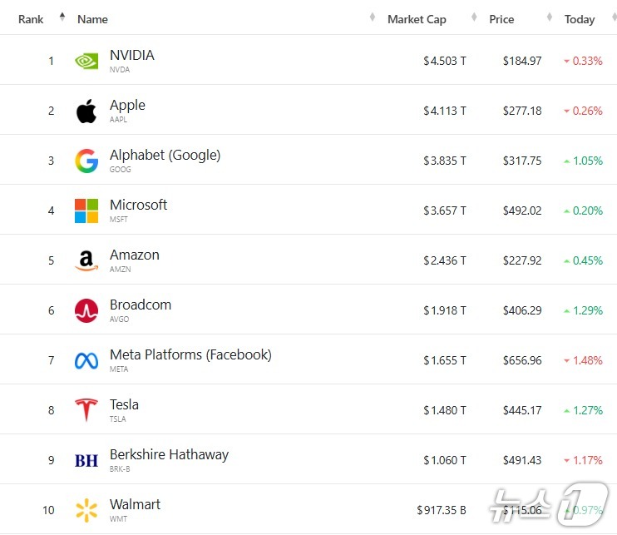Click the Tesla logo icon
The height and width of the screenshot is (535, 617).
coord(86,410)
